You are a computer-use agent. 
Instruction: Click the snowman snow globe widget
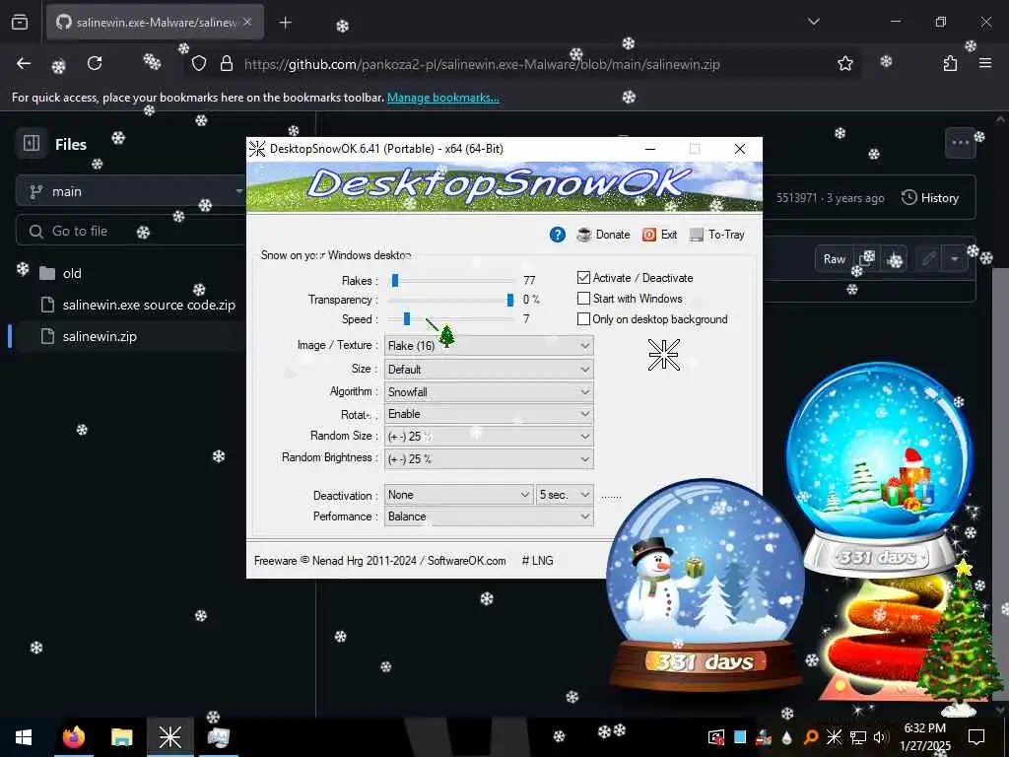[x=706, y=584]
